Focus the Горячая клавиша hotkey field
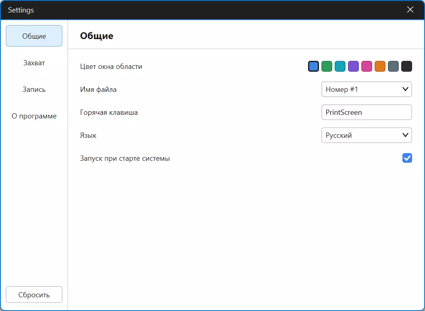This screenshot has height=311, width=425. click(x=367, y=112)
